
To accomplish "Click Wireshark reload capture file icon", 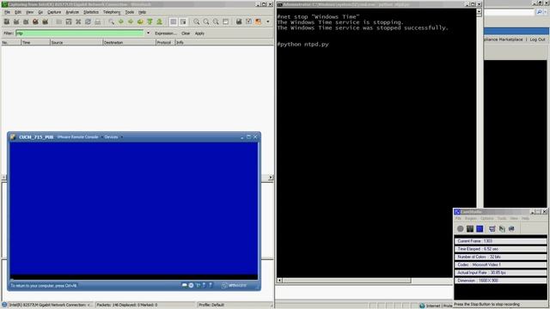I will tap(88, 21).
